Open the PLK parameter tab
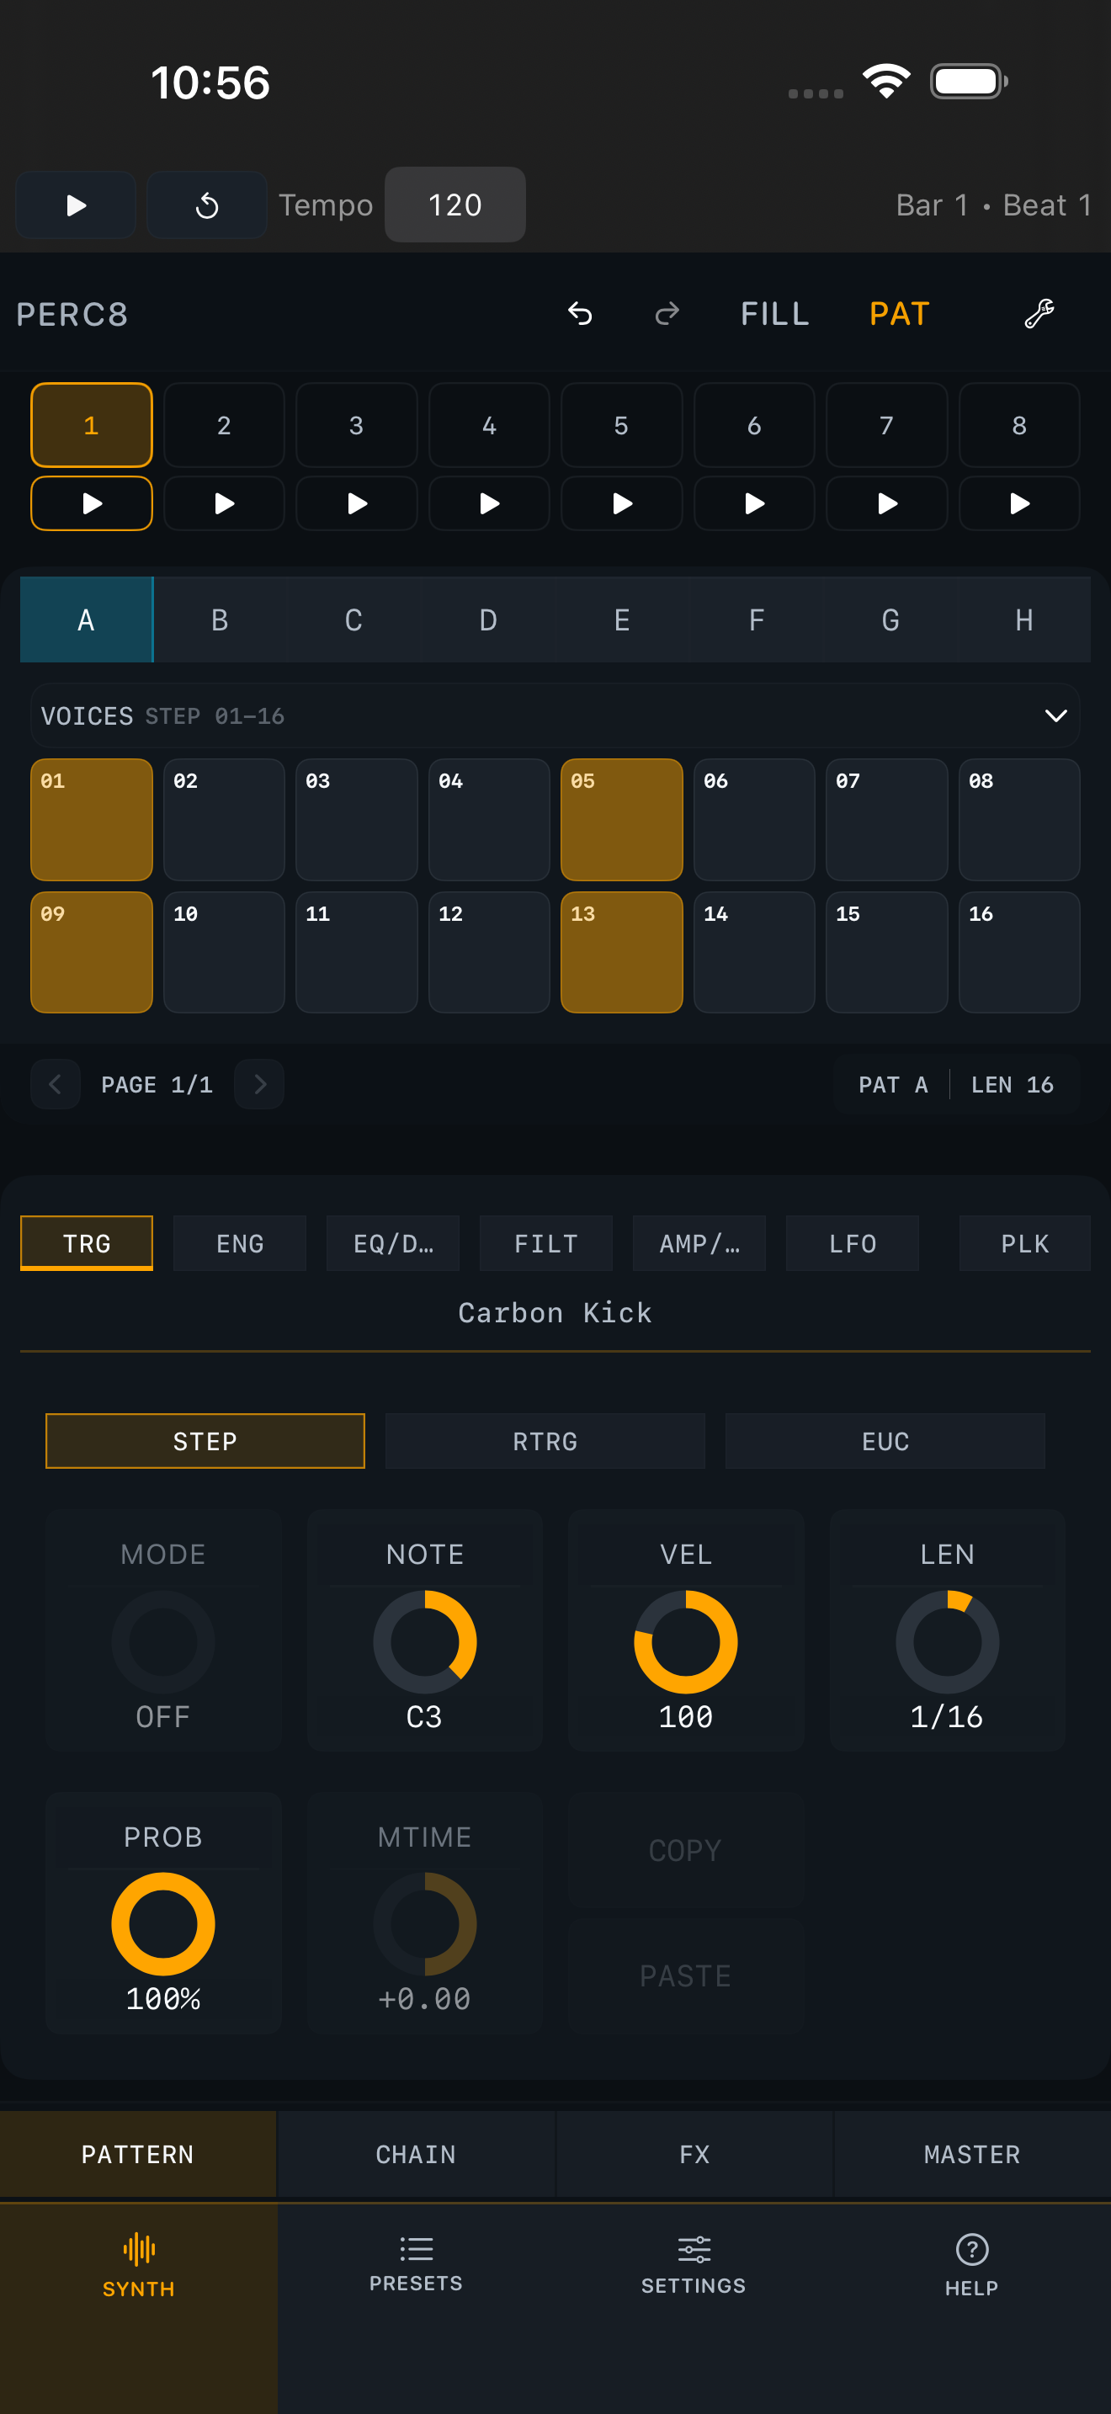Screen dimensions: 1111x2414 click(1025, 1243)
